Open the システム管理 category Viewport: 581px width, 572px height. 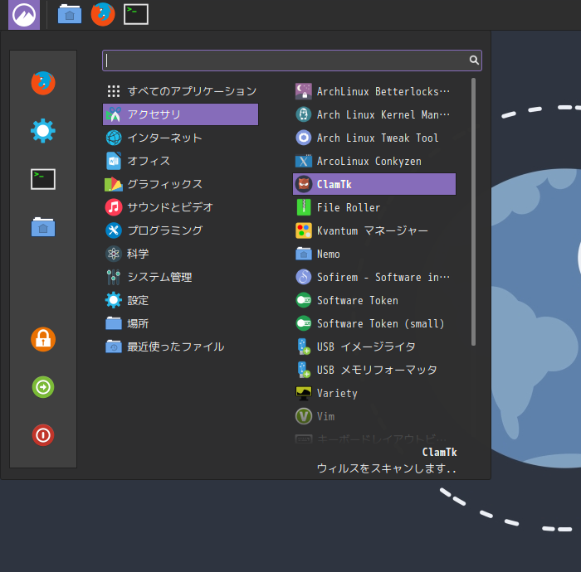(x=159, y=277)
